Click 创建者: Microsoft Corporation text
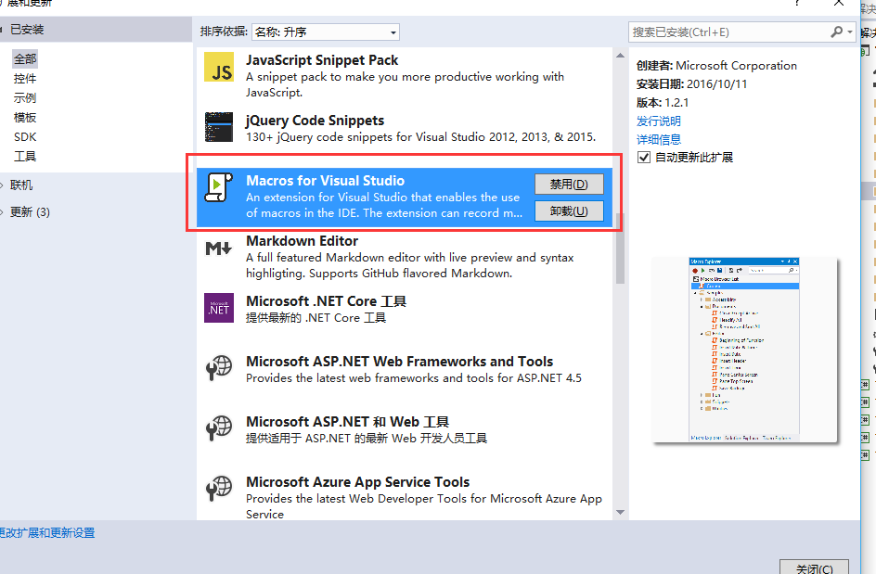876x574 pixels. 716,66
